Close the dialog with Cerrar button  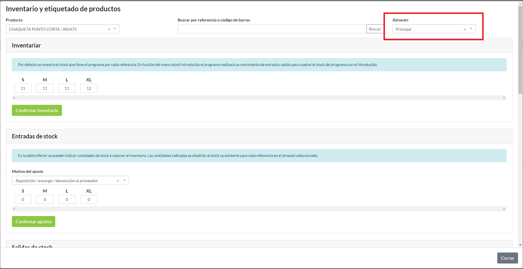pyautogui.click(x=507, y=258)
